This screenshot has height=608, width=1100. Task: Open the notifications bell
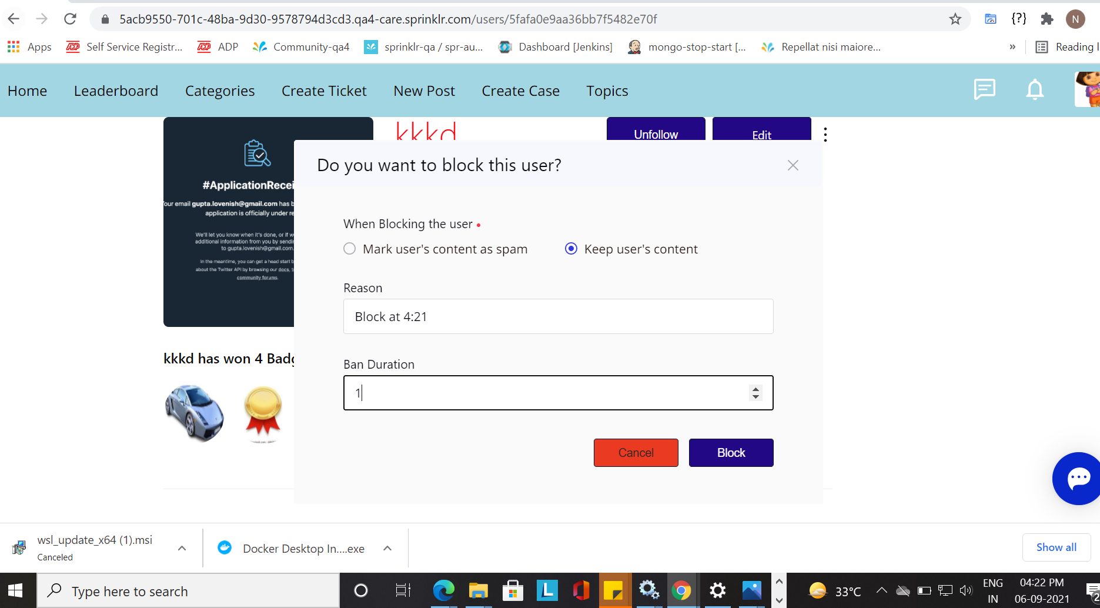pos(1035,90)
